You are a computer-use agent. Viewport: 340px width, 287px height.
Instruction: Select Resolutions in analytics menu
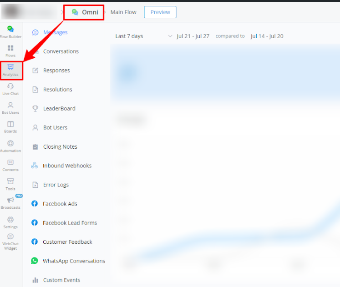pos(57,90)
